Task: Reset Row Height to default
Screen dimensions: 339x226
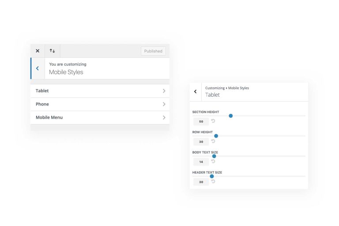Action: [213, 141]
